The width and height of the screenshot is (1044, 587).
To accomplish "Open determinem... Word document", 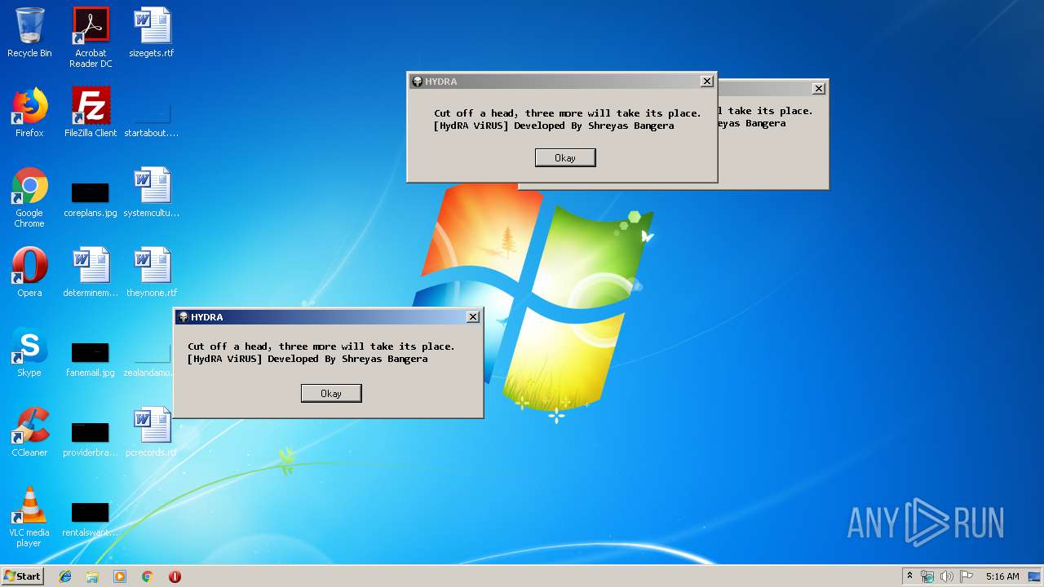I will 91,272.
